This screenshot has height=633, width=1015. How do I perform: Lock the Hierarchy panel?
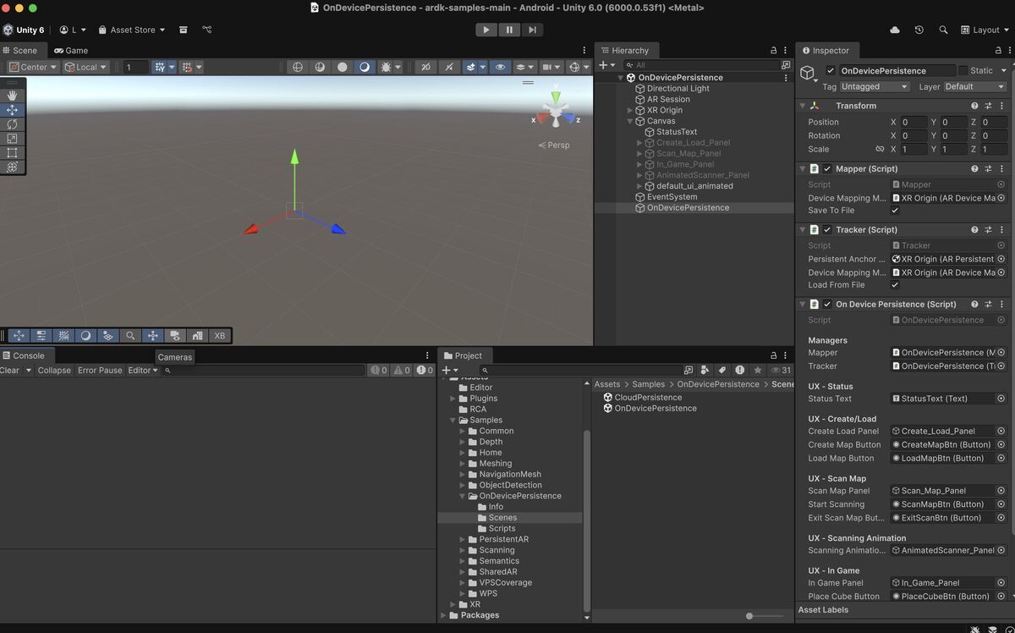click(x=773, y=51)
